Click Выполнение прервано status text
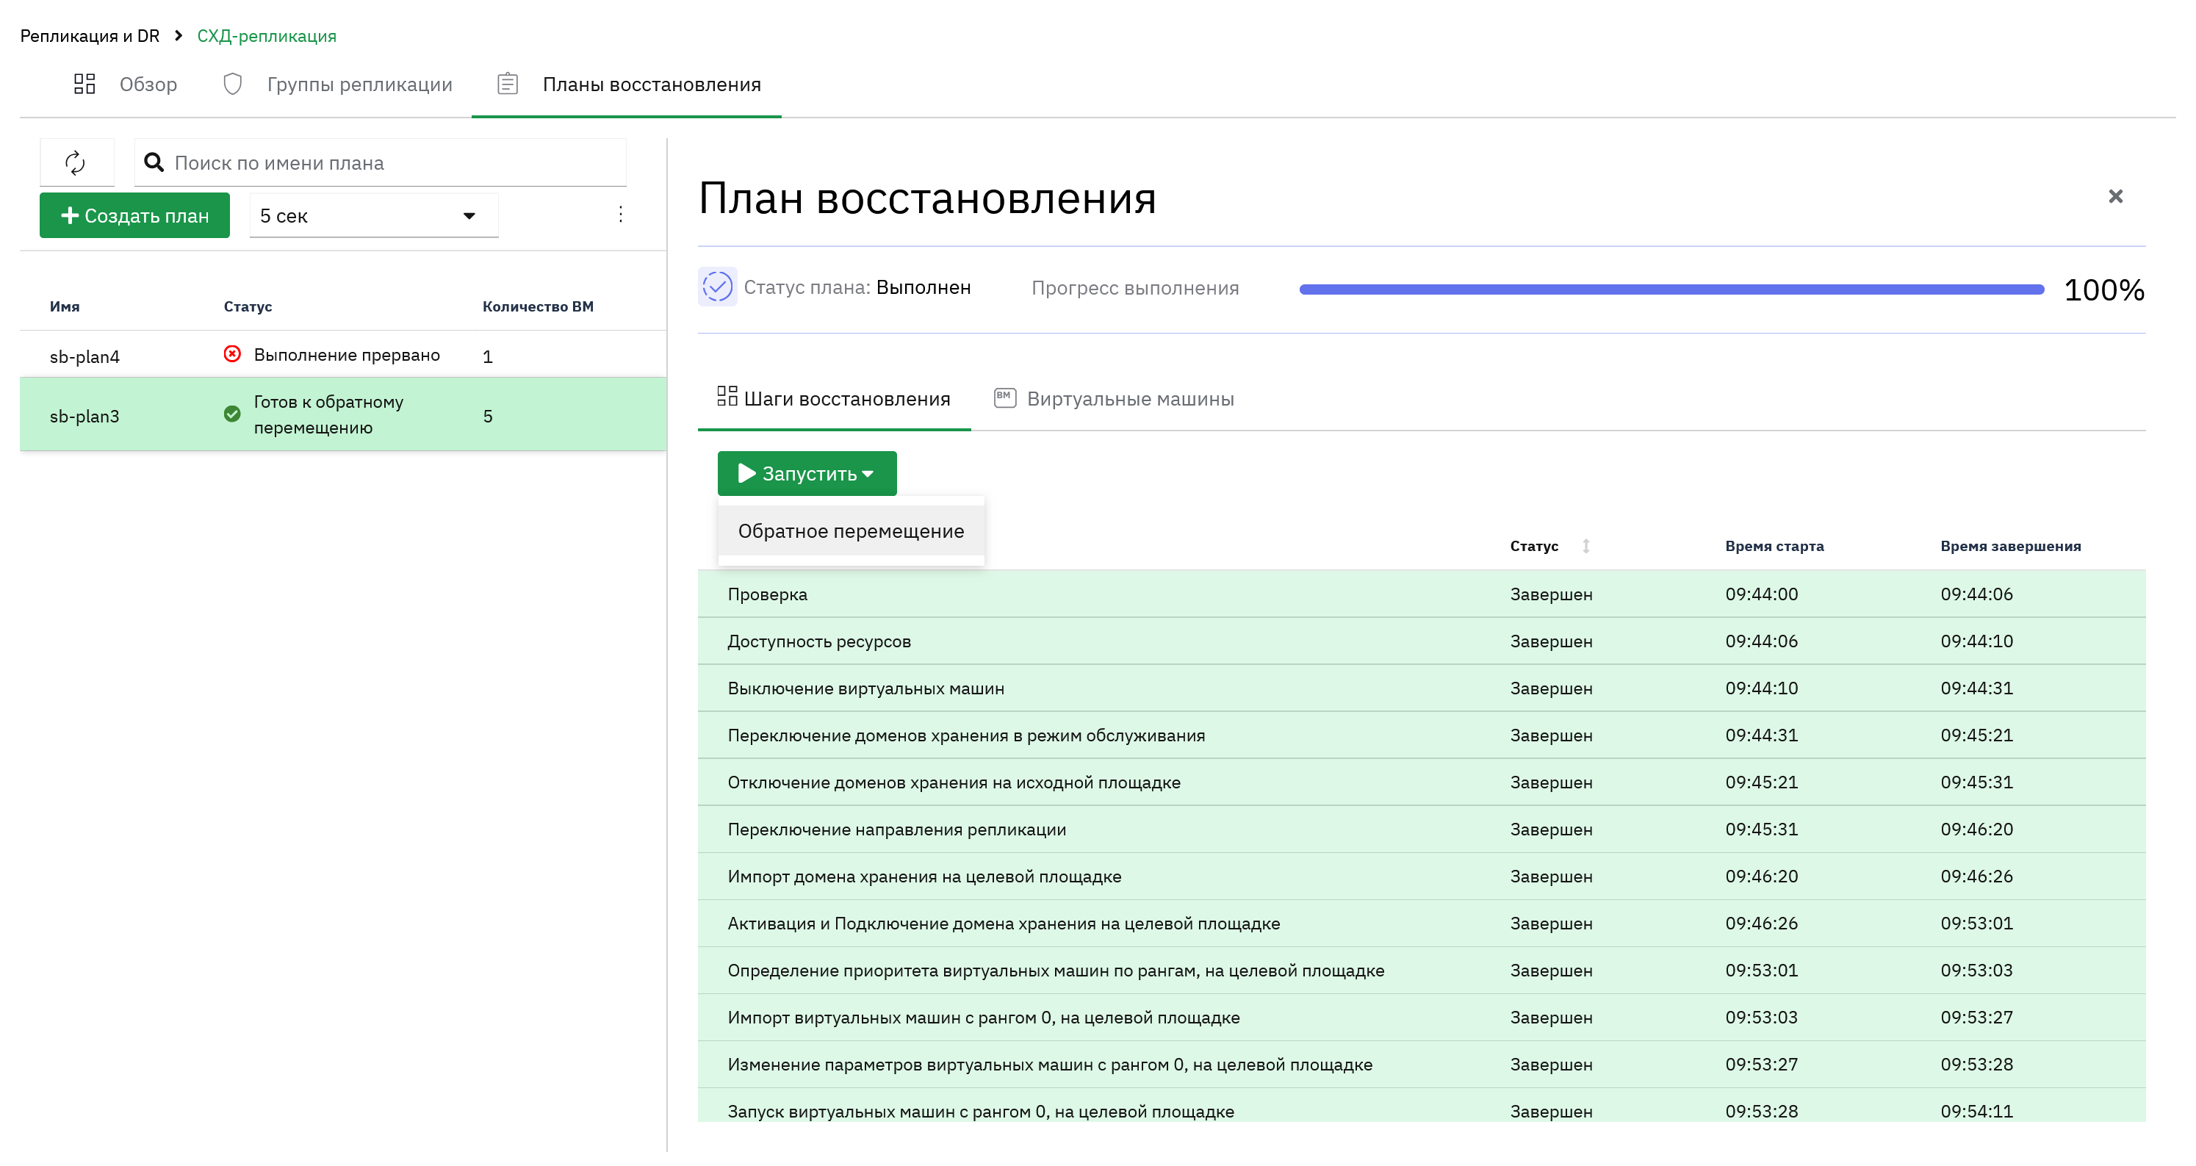 coord(347,355)
